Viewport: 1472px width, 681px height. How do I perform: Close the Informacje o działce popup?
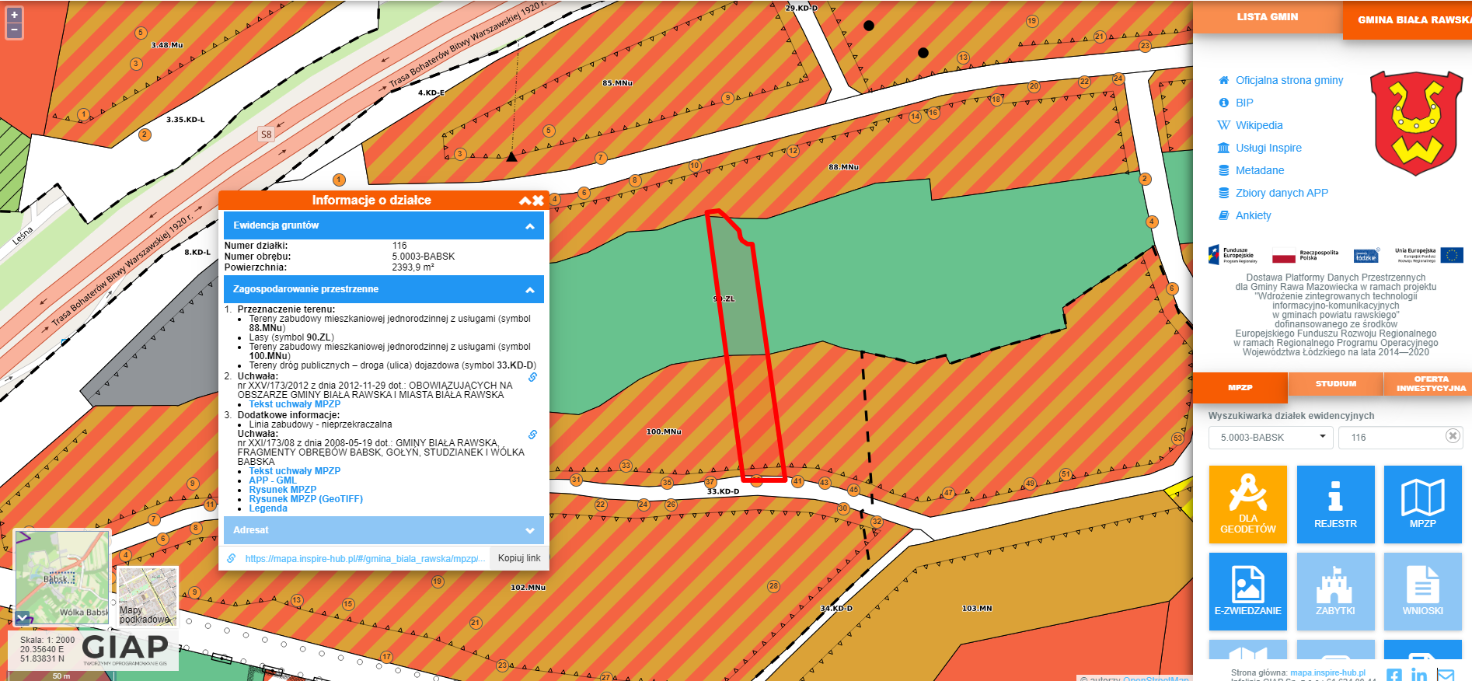[539, 201]
